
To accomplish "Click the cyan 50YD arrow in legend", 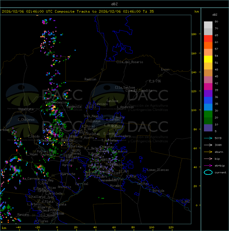I will 208,138.
